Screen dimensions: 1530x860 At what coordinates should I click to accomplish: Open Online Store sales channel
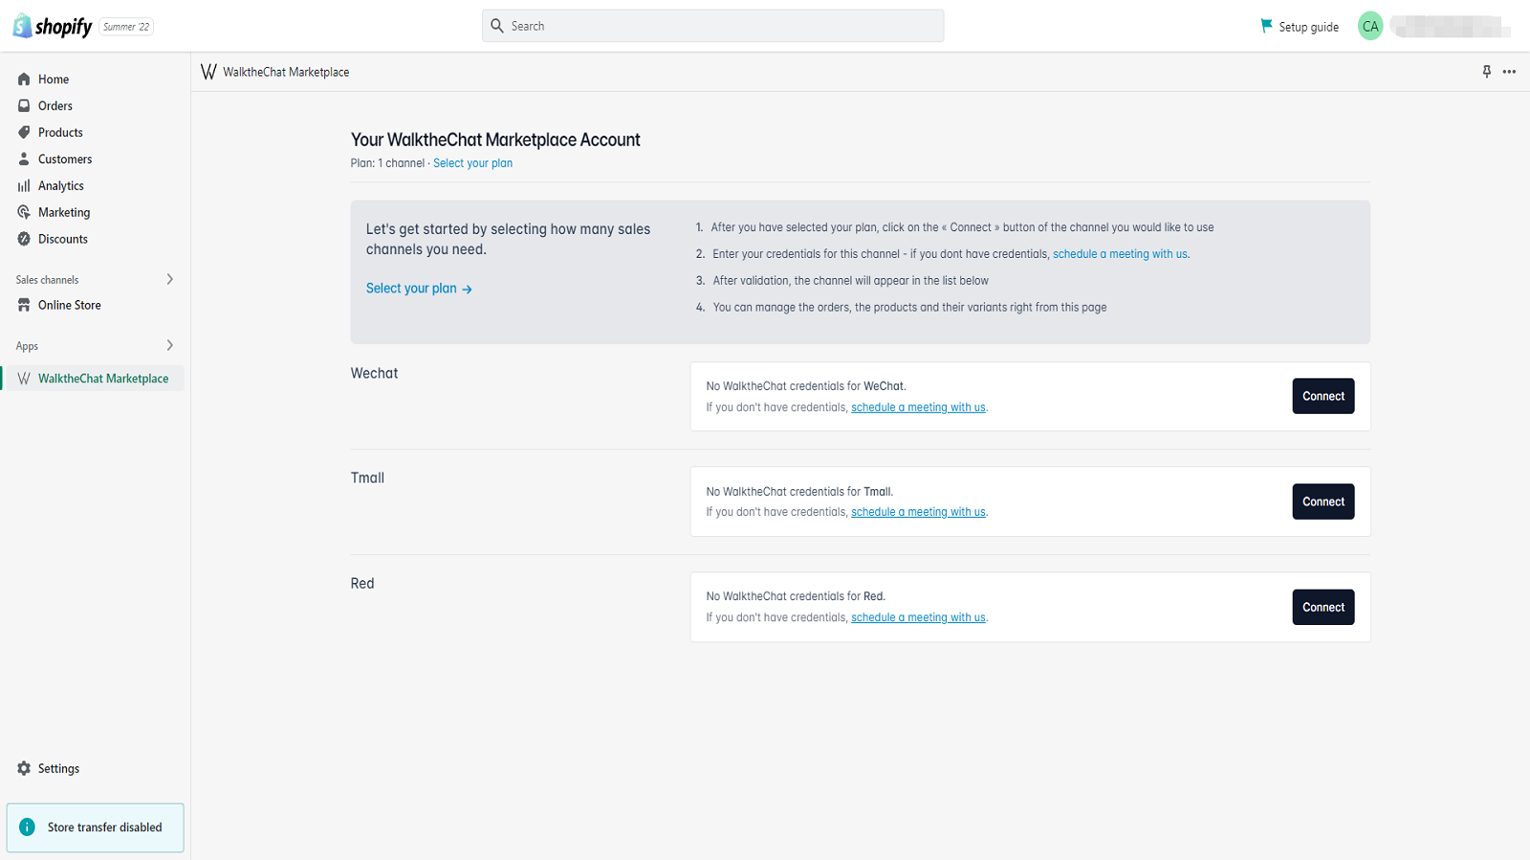click(x=69, y=306)
